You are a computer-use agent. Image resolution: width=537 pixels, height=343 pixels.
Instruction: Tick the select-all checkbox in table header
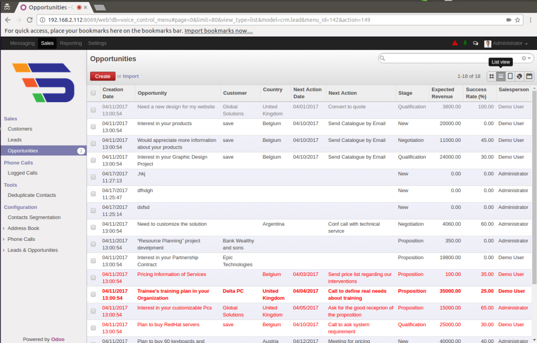pos(93,93)
